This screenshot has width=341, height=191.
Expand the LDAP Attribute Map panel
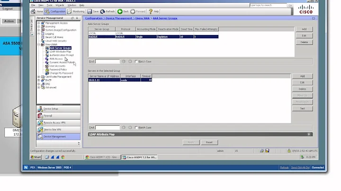(309, 134)
